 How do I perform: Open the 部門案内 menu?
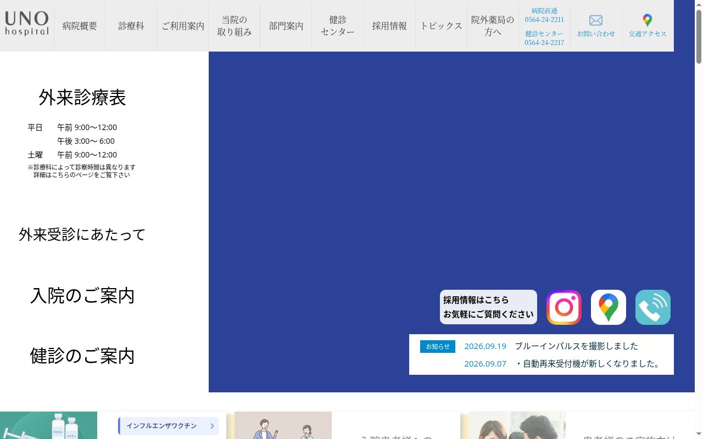286,26
